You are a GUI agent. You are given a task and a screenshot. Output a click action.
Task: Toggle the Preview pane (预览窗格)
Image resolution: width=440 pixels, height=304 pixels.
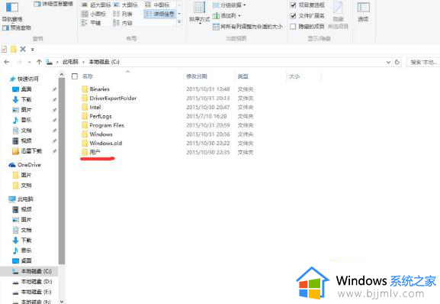[17, 27]
